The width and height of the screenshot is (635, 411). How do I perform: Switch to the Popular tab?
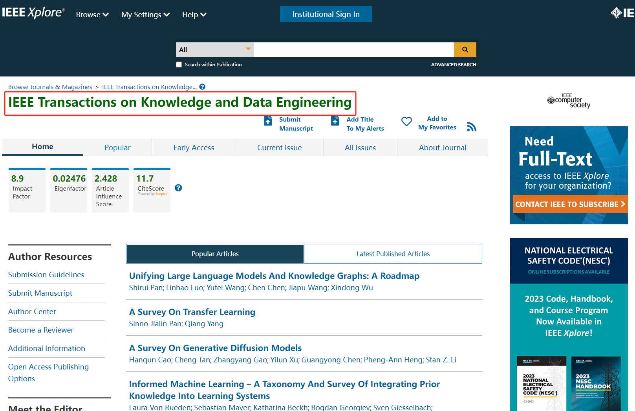(117, 147)
